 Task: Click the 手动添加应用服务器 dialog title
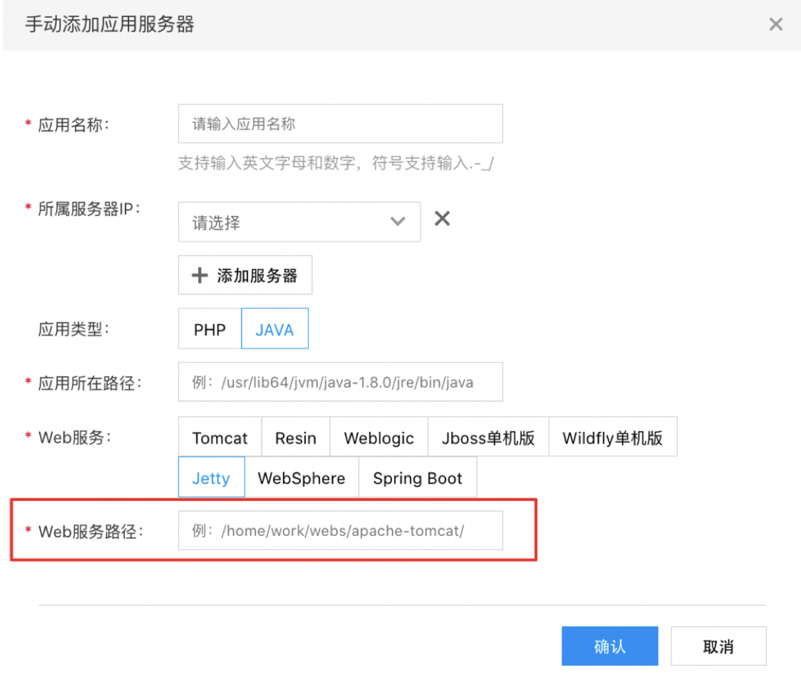110,24
